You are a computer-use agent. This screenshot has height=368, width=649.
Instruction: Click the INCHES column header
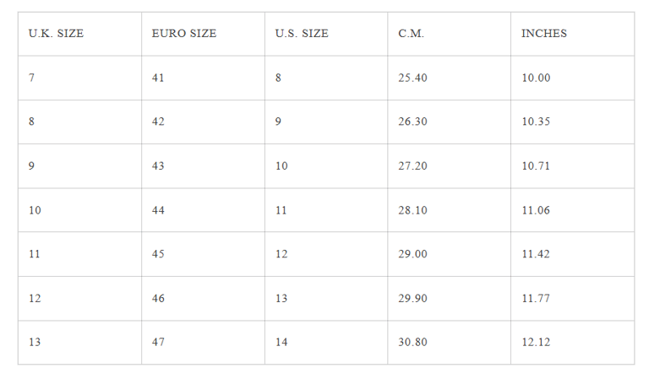tap(544, 34)
